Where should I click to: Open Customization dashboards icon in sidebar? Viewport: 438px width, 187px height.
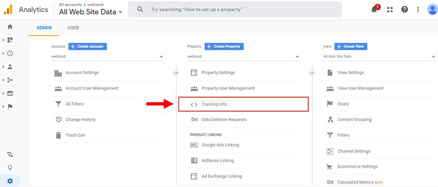pos(10,40)
